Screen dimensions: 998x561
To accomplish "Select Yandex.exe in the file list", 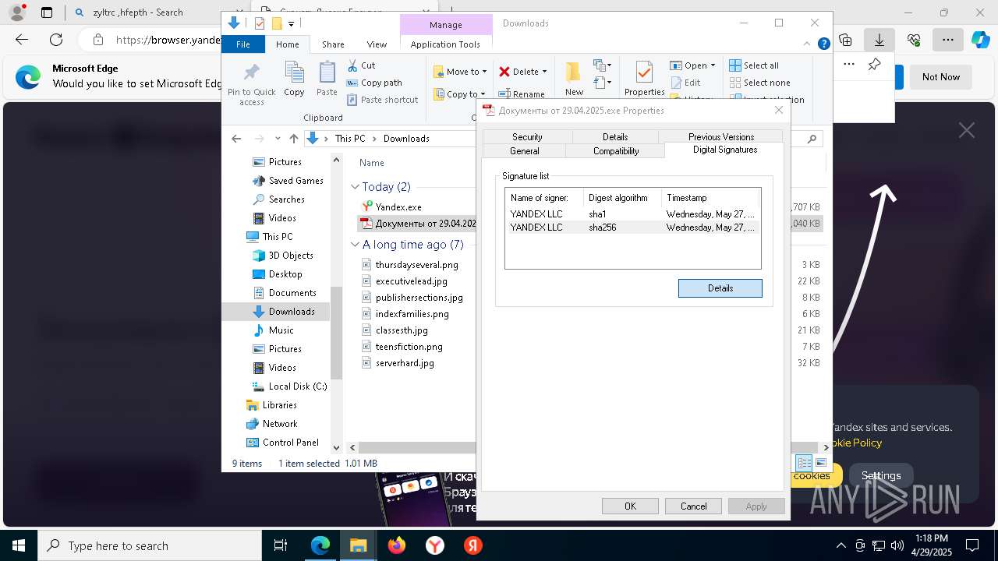I will tap(398, 207).
